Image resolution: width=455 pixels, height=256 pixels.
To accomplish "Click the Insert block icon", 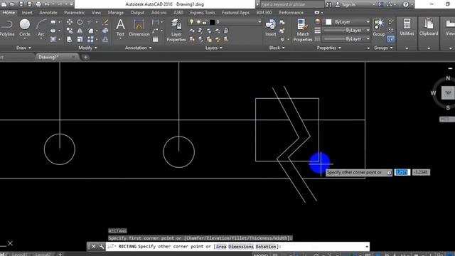I will pyautogui.click(x=270, y=28).
